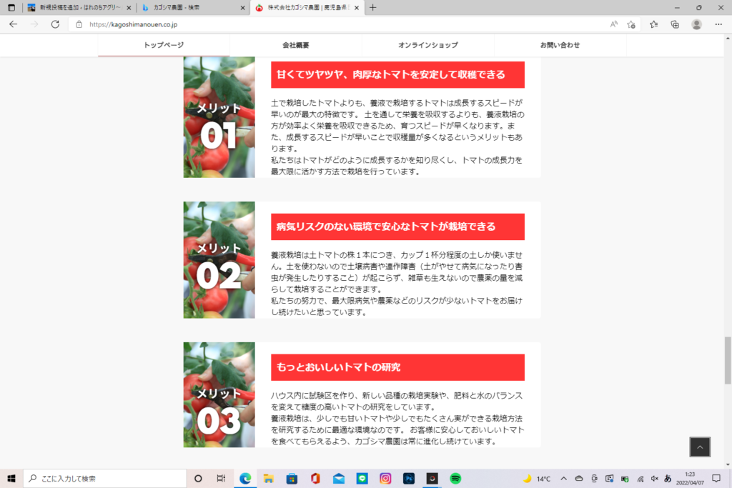Show hidden system tray icons
The width and height of the screenshot is (732, 488).
pos(563,479)
